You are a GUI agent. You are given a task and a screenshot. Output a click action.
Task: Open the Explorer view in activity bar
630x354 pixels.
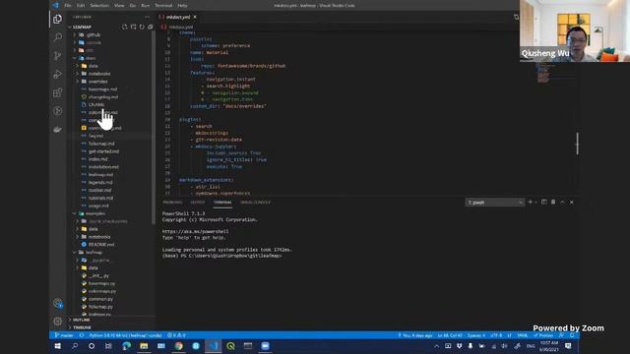point(57,19)
